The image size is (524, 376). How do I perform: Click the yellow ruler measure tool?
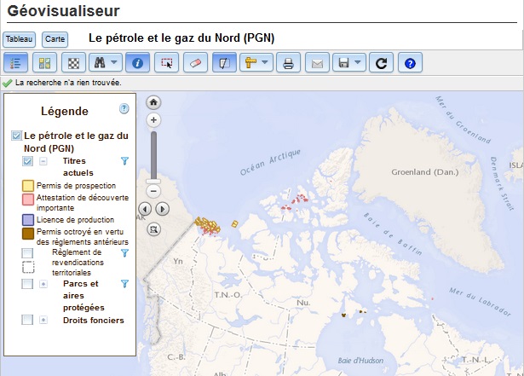(x=250, y=62)
